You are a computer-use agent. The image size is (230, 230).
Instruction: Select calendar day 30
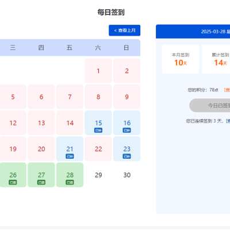click(x=126, y=175)
